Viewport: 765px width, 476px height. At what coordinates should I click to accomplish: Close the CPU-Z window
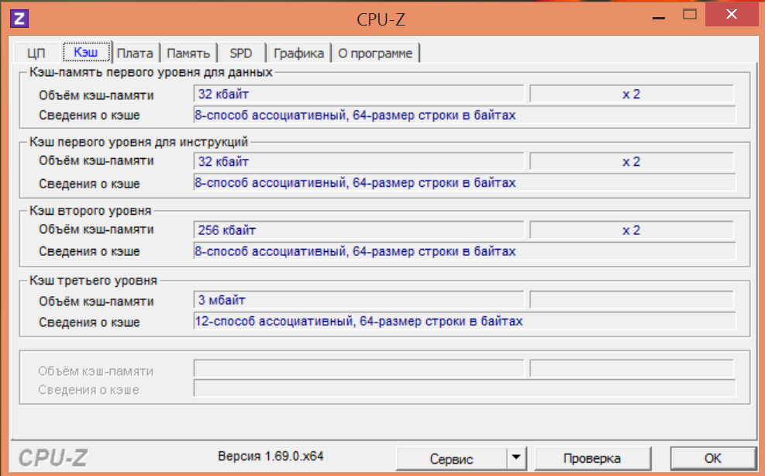coord(732,14)
